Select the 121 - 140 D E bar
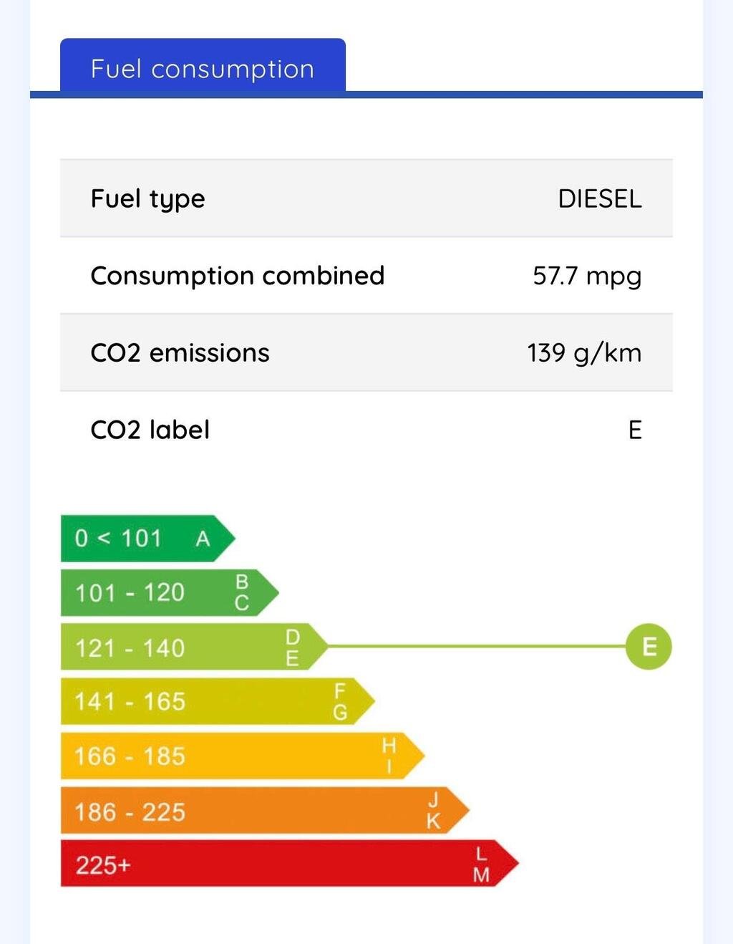The height and width of the screenshot is (944, 733). (195, 647)
